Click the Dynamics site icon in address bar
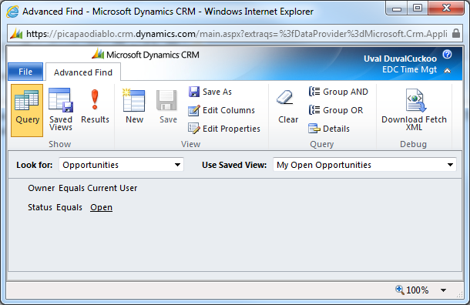Viewport: 470px width, 305px height. click(x=16, y=33)
